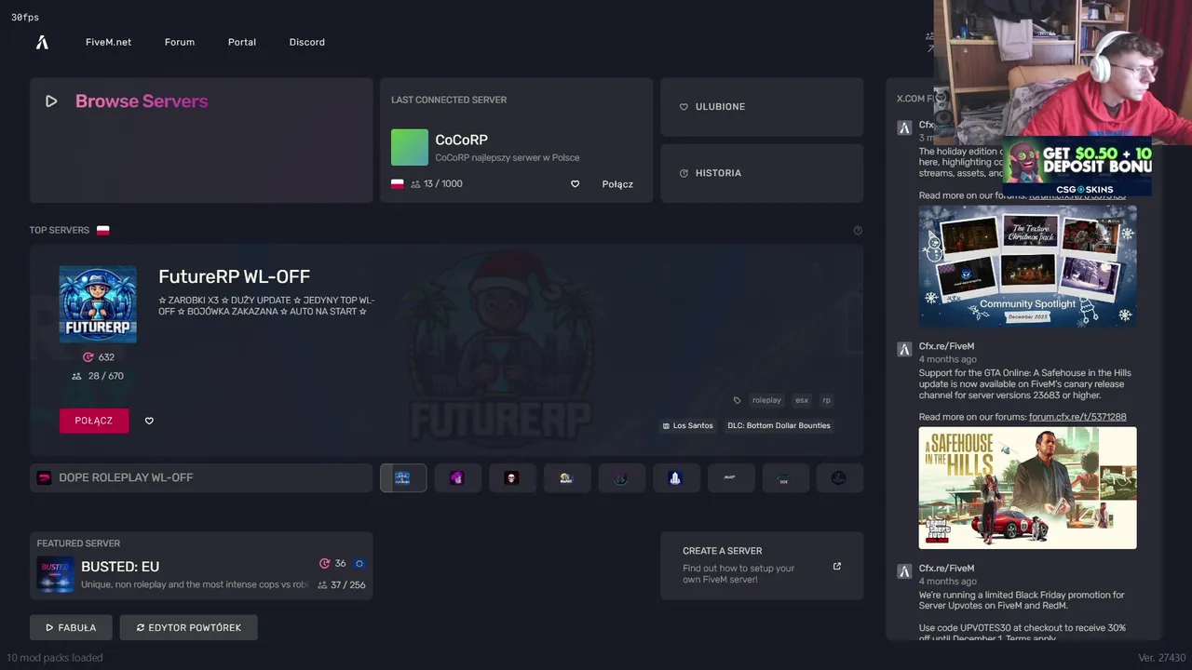Viewport: 1192px width, 670px height.
Task: Click Połącz for CoCoRP server
Action: tap(617, 184)
